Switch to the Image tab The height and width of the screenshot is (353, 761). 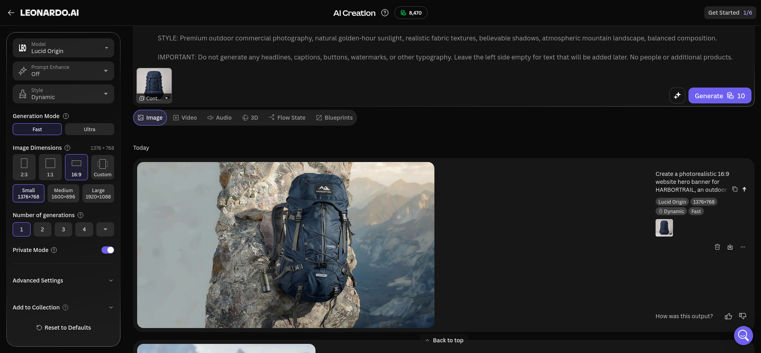tap(150, 118)
